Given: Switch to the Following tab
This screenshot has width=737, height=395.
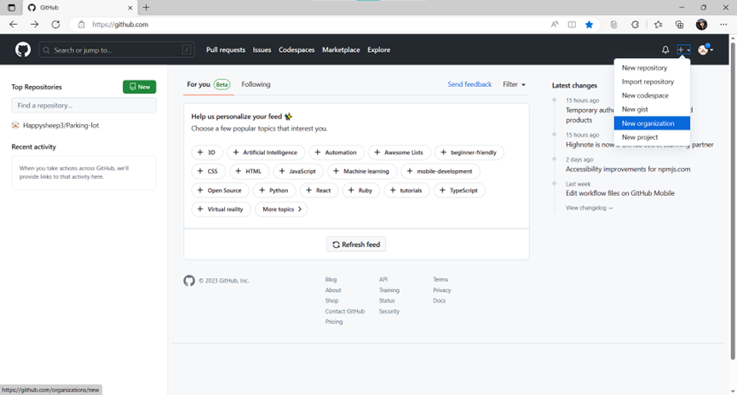Looking at the screenshot, I should tap(256, 84).
